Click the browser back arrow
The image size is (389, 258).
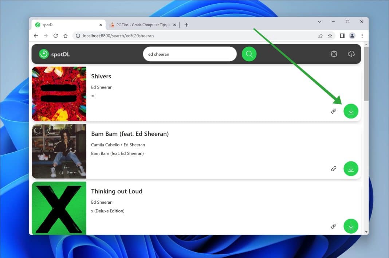click(35, 36)
